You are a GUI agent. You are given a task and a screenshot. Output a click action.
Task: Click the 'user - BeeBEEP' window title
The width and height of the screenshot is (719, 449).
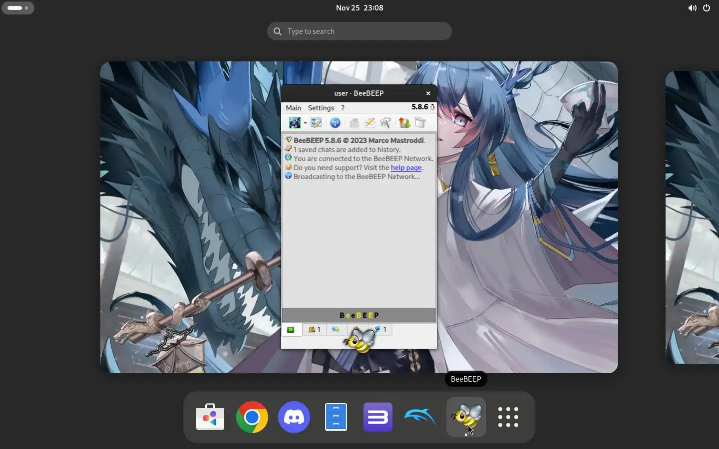coord(359,93)
